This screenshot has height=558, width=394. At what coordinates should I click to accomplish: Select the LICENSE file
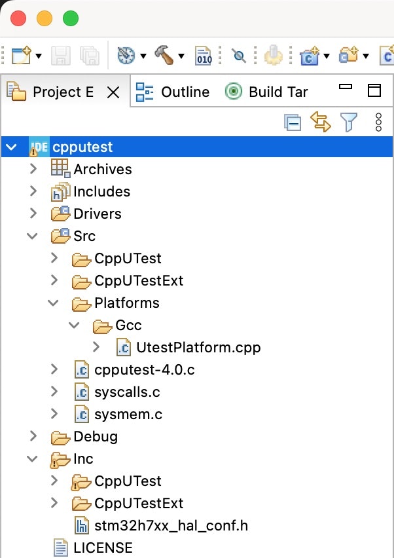pyautogui.click(x=105, y=548)
